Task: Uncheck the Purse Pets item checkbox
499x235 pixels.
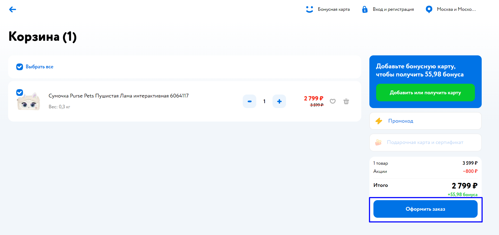Action: [x=19, y=92]
